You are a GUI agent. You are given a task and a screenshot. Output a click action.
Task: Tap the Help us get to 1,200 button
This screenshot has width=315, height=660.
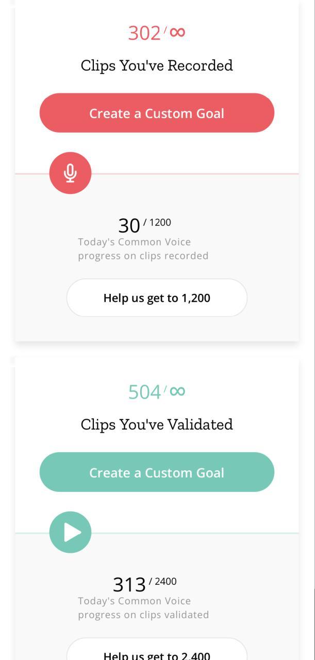pyautogui.click(x=157, y=298)
